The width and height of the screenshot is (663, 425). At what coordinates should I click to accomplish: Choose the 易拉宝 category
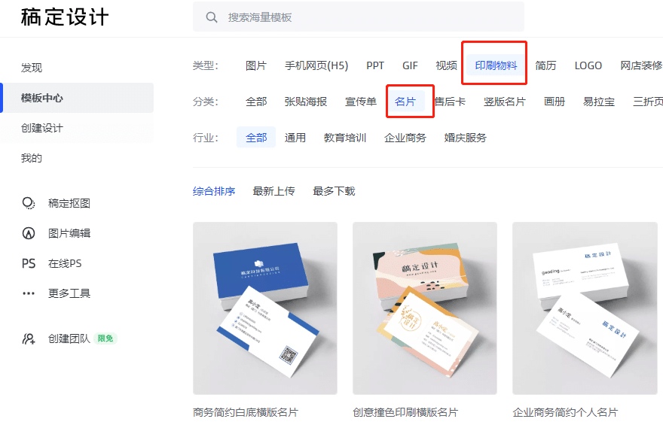pyautogui.click(x=599, y=102)
